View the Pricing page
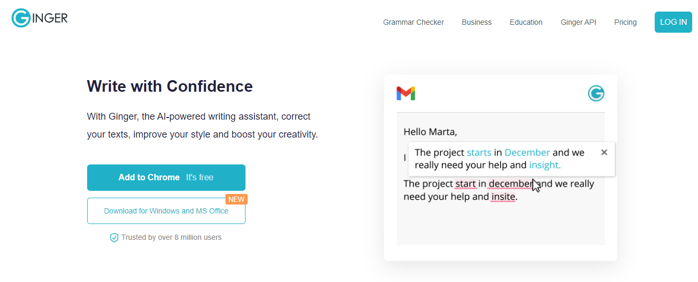The image size is (698, 282). click(625, 22)
